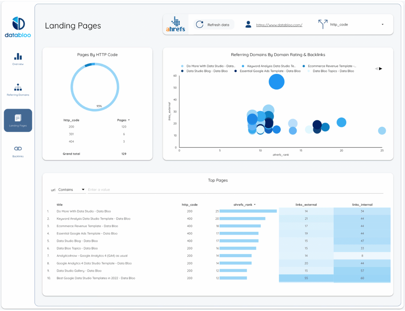Open the http_code dropdown
This screenshot has height=311, width=405.
[382, 25]
